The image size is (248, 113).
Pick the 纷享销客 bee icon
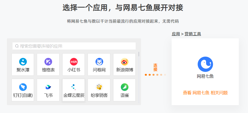99,87
